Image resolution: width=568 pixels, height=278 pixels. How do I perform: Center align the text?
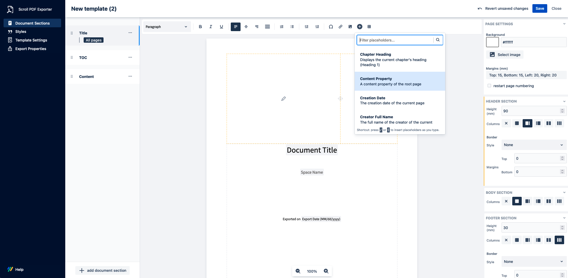(x=246, y=27)
